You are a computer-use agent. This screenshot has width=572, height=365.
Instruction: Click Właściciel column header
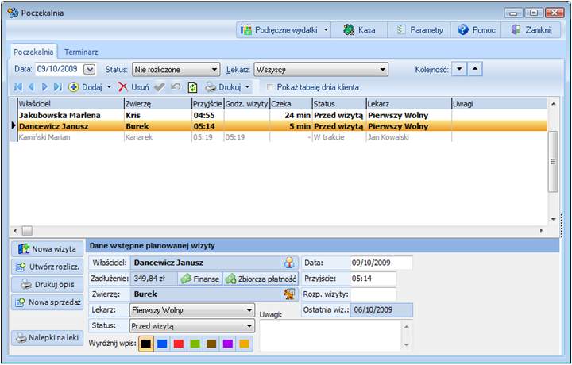pyautogui.click(x=71, y=104)
